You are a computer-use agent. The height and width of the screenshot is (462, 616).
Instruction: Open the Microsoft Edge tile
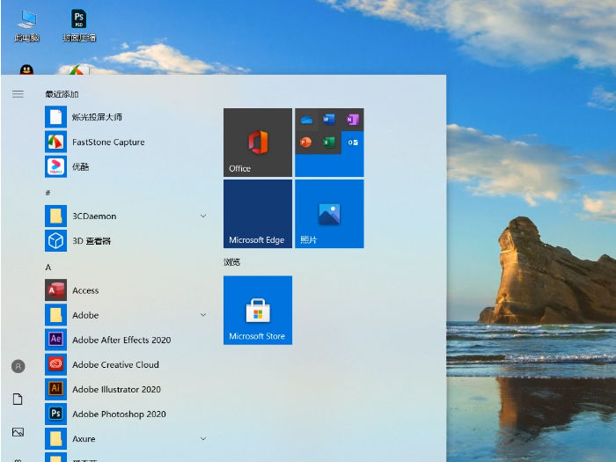tap(258, 214)
